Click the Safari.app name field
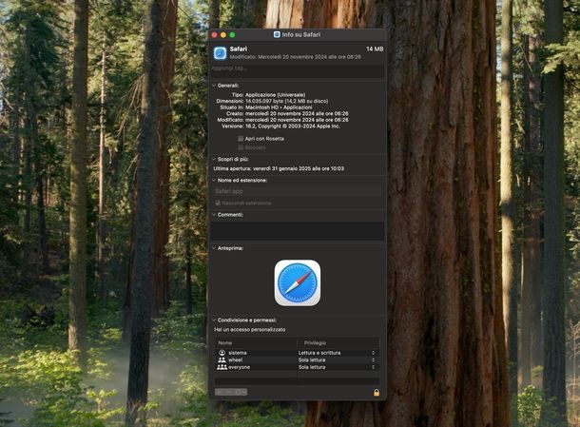580x427 pixels. tap(298, 191)
